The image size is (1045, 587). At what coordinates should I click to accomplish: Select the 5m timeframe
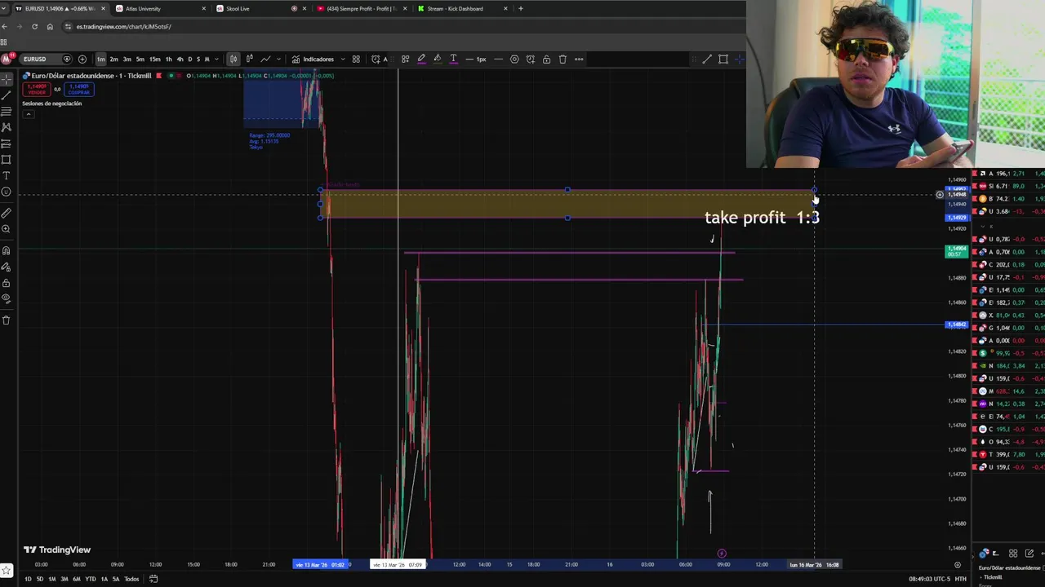140,59
